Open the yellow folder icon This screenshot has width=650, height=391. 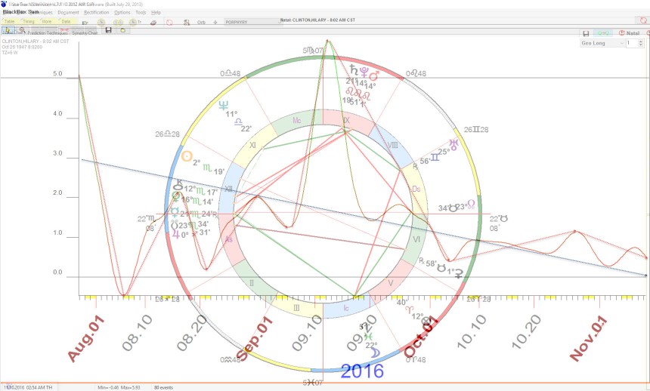(122, 30)
